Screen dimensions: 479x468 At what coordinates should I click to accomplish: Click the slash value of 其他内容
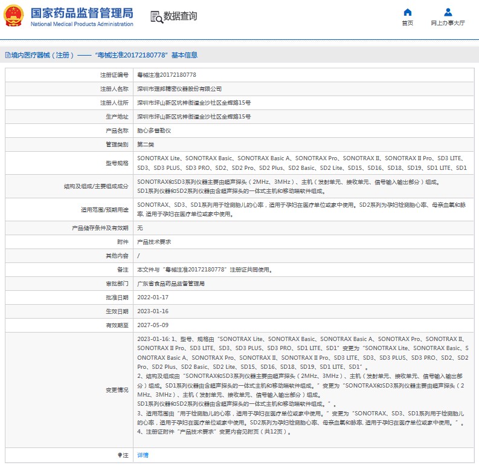(138, 256)
